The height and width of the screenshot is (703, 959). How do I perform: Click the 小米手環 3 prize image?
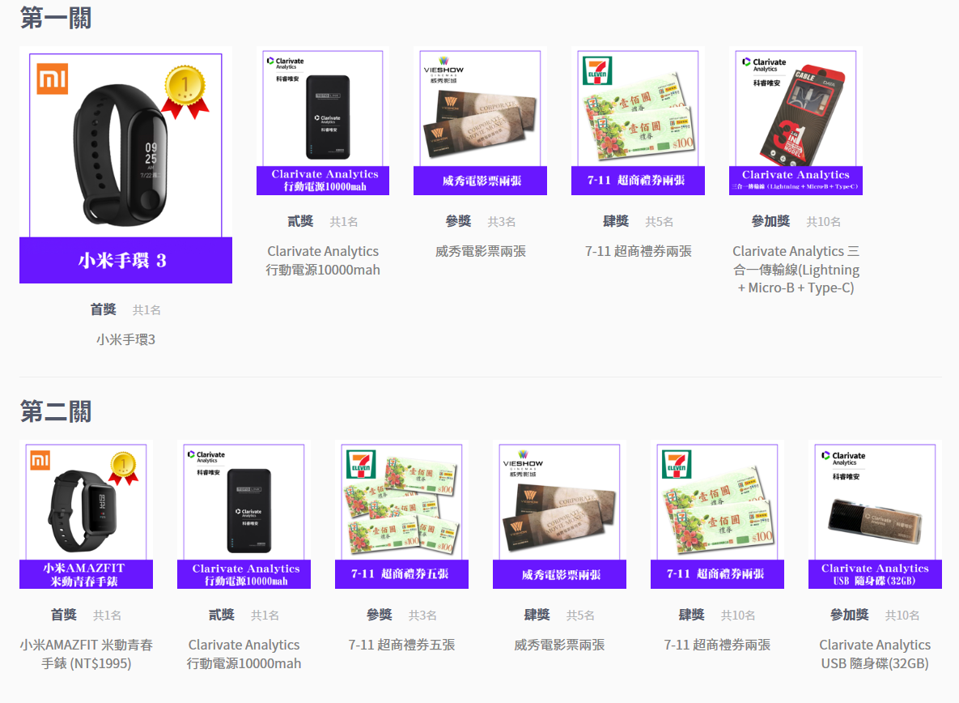[x=126, y=165]
